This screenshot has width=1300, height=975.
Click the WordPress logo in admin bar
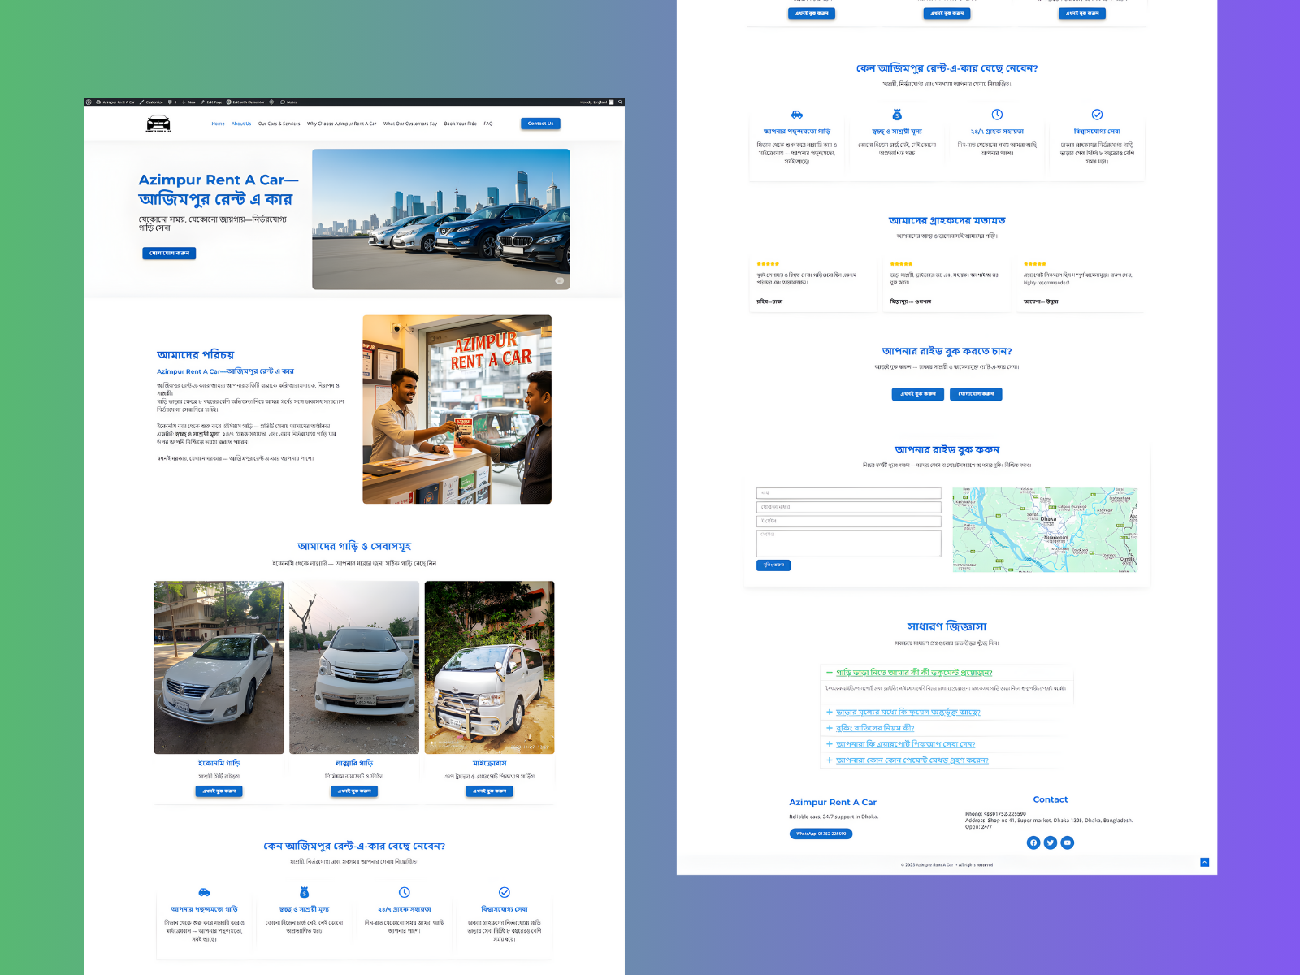tap(89, 102)
